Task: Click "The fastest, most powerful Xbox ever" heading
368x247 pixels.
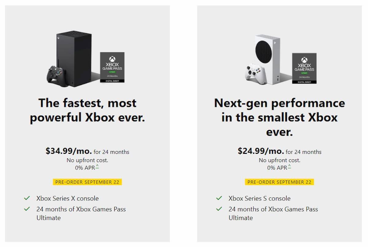Action: point(87,110)
